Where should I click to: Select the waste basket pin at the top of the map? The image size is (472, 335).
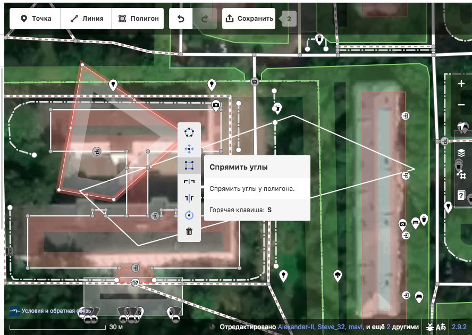[x=319, y=39]
